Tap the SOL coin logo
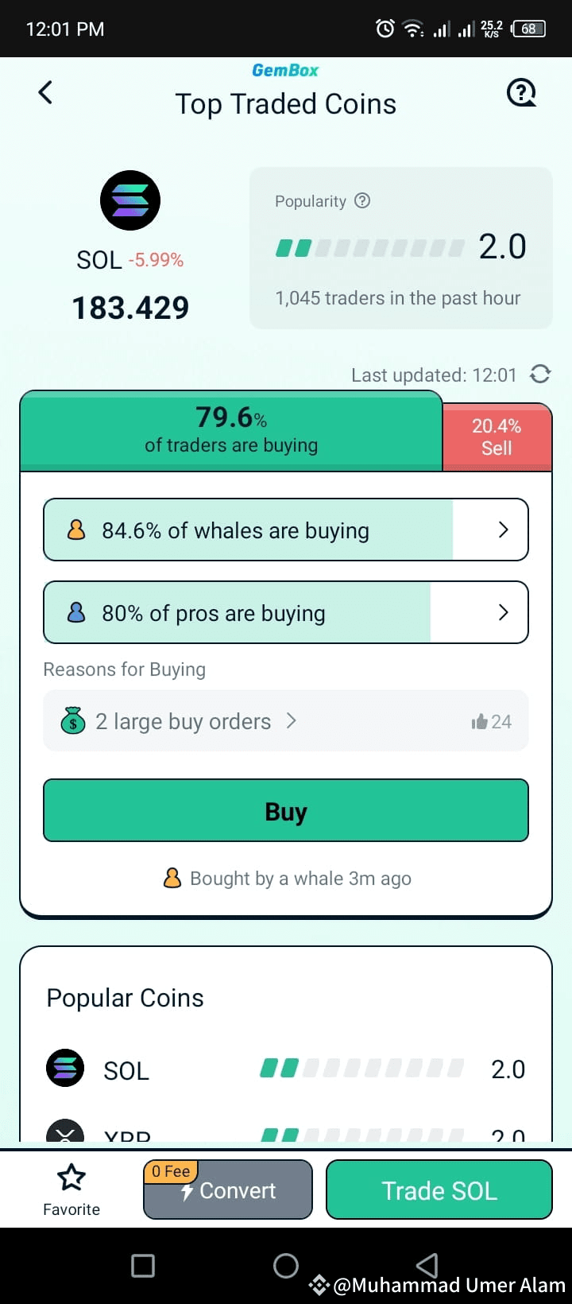 pyautogui.click(x=129, y=200)
